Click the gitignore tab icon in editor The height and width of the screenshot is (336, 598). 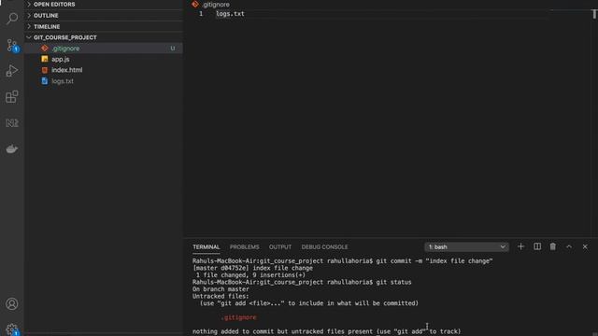[195, 4]
